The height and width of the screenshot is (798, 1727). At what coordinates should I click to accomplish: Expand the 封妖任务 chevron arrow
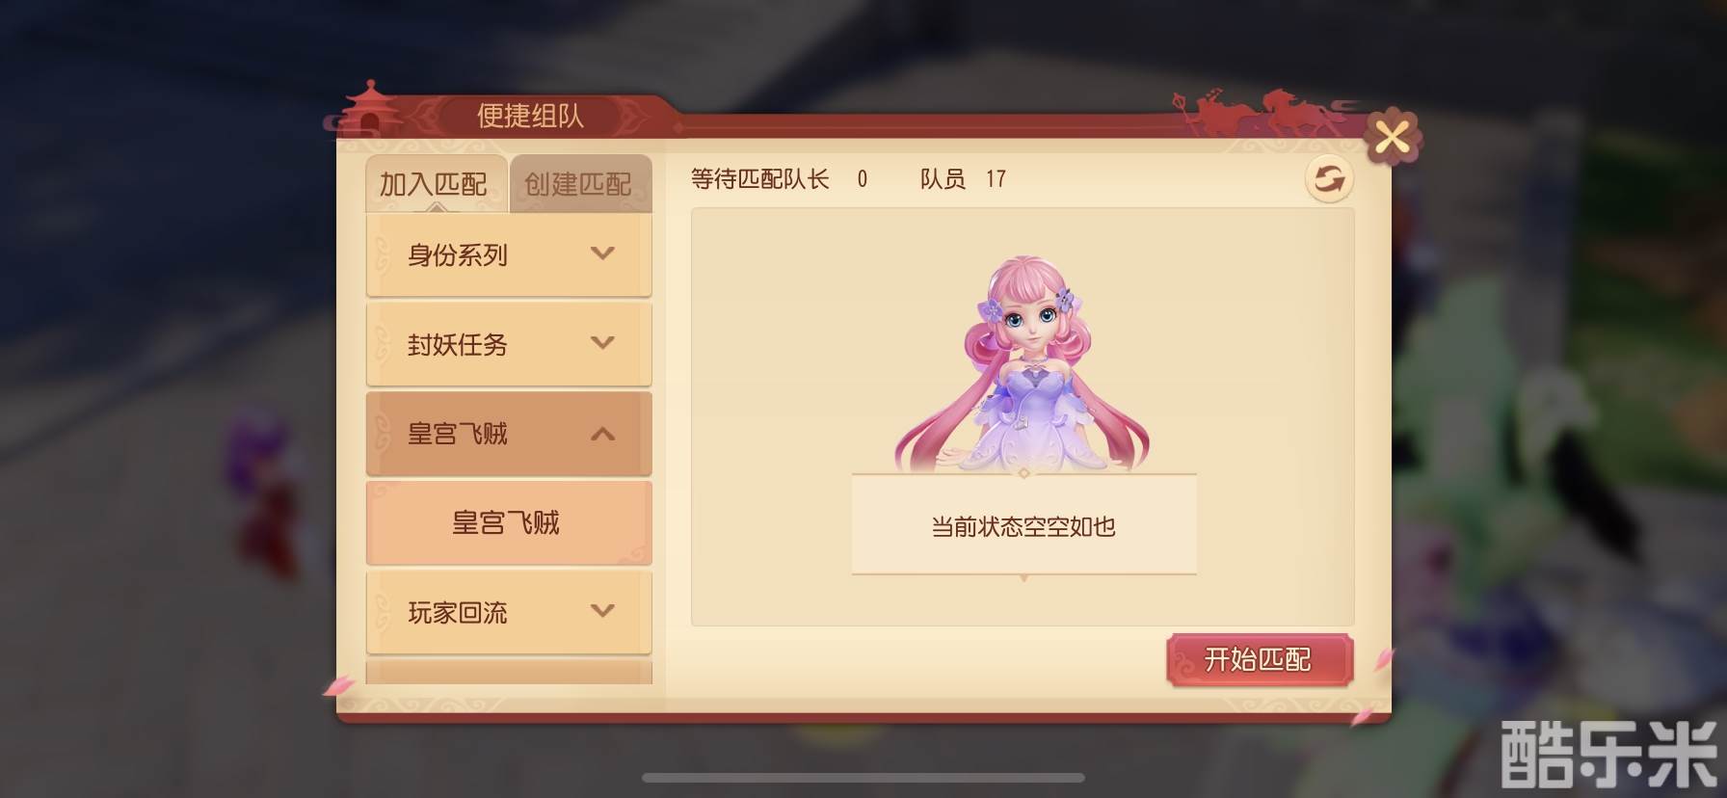(x=602, y=343)
